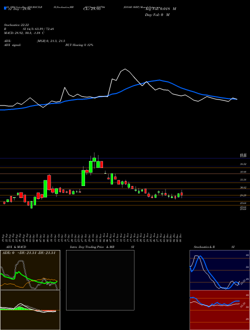The width and height of the screenshot is (250, 330).
Task: Click inside the empty Intra Day Trading panel
Action: point(100,280)
